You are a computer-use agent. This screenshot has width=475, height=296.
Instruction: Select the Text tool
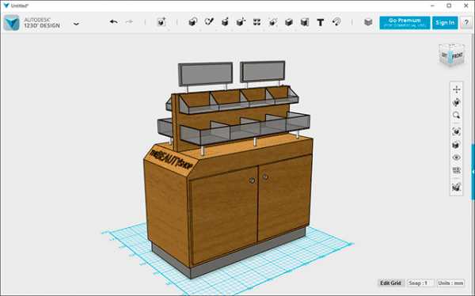coord(321,22)
